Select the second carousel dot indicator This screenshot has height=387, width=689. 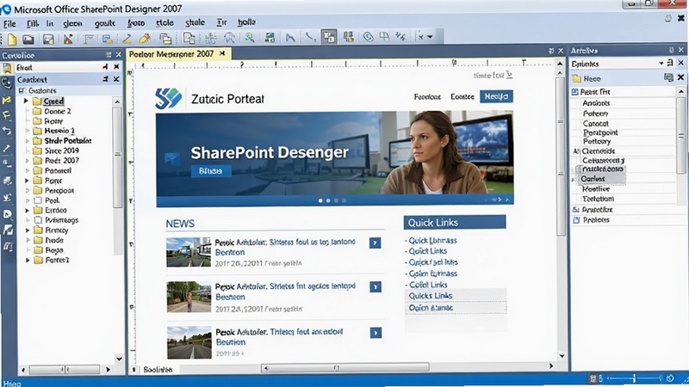click(x=328, y=200)
